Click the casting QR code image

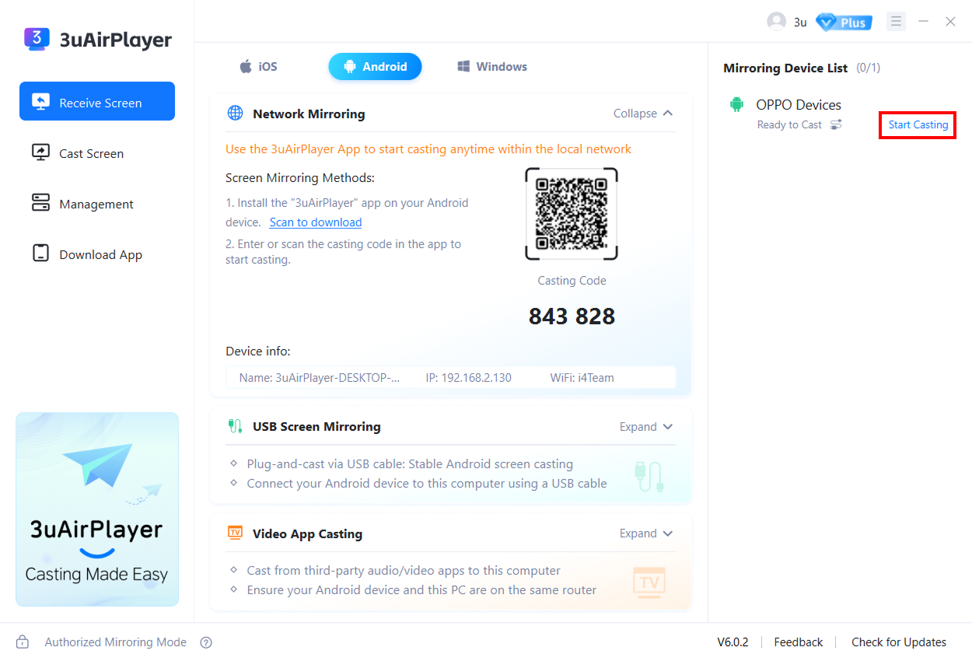pyautogui.click(x=572, y=214)
